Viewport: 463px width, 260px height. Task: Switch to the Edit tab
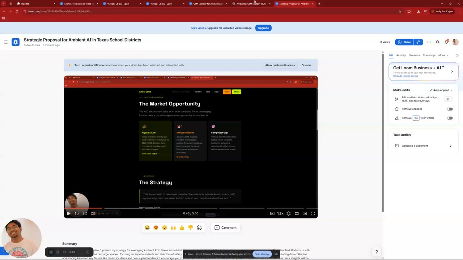pos(391,55)
